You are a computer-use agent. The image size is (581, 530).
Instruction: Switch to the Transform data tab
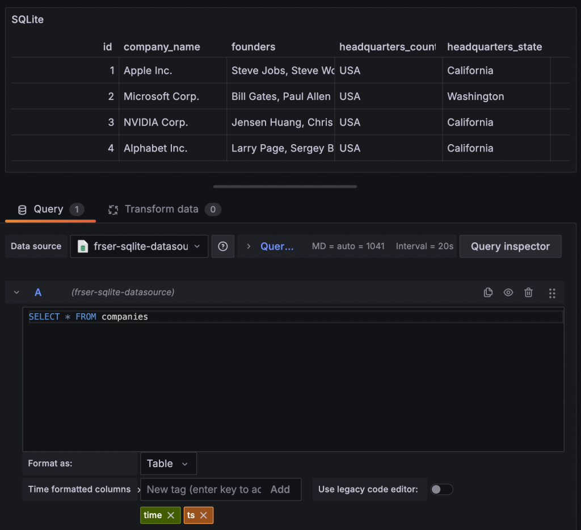coord(164,209)
